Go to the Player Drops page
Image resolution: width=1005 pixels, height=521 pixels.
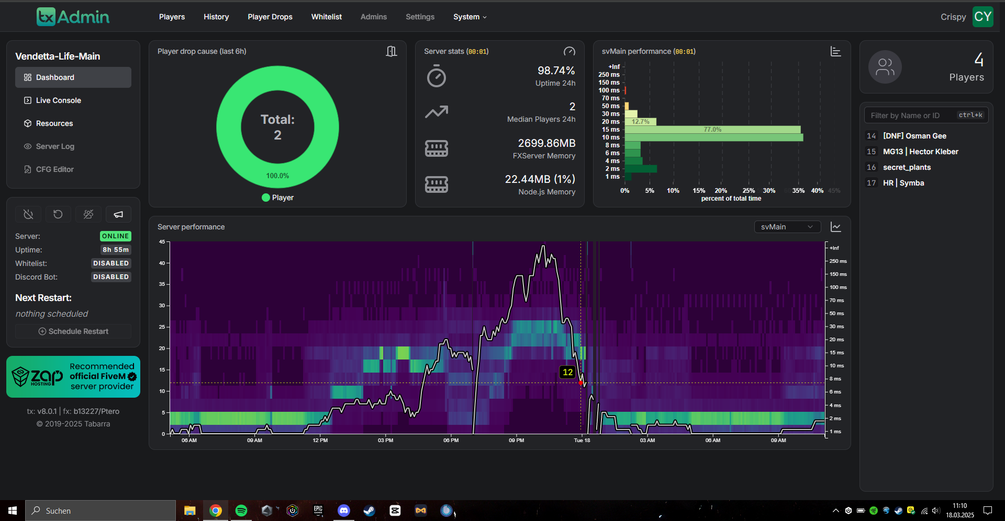270,17
